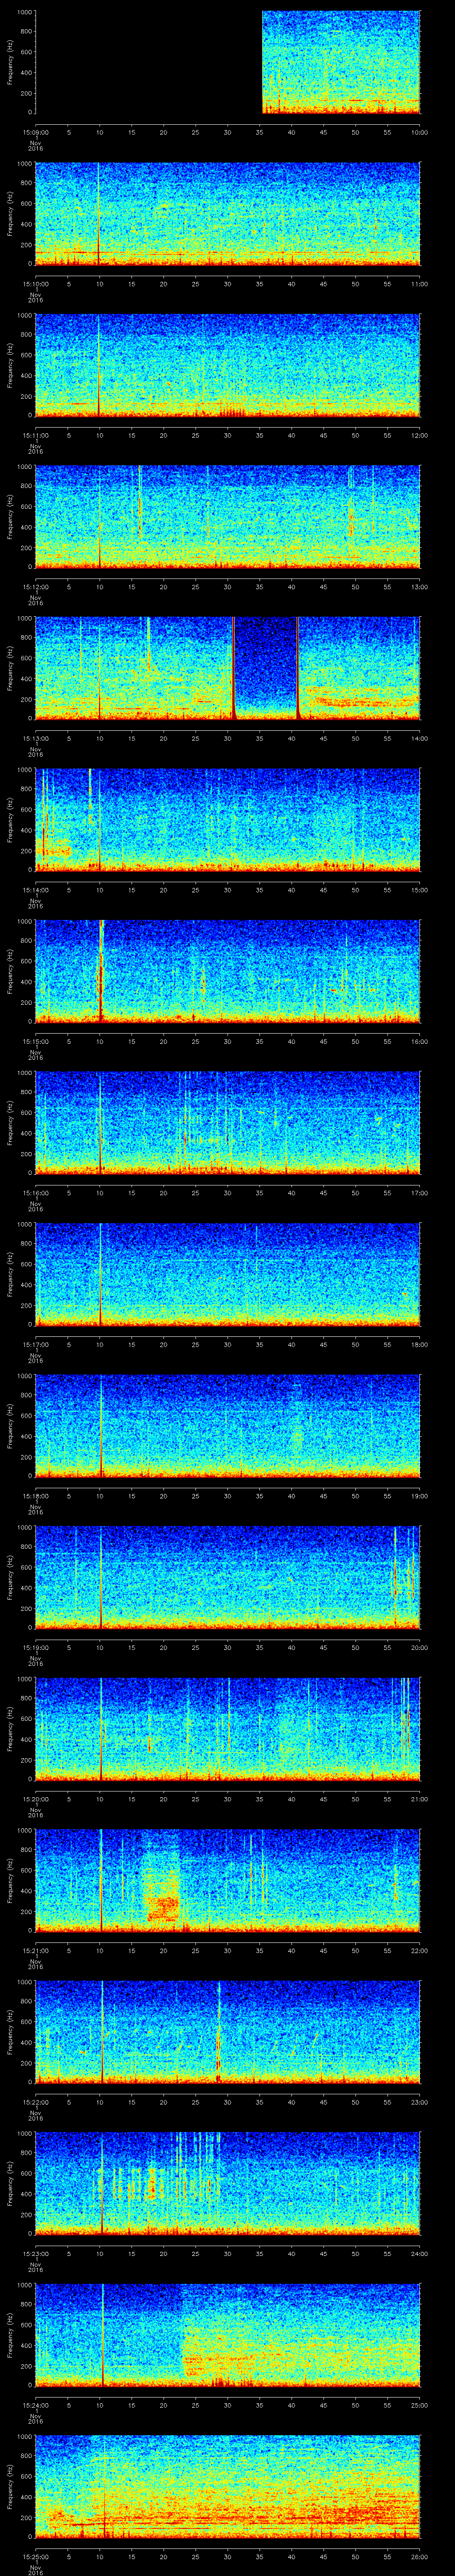Click the 15:09:00 start time label
Viewport: 455px width, 2576px height.
[x=35, y=132]
